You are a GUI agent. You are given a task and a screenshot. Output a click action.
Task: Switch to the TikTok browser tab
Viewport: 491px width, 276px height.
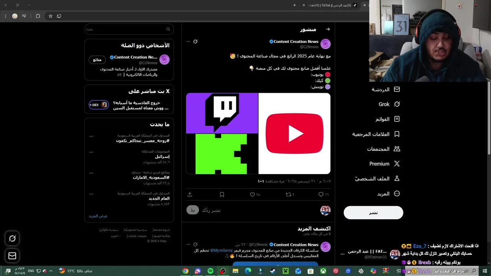click(332, 5)
